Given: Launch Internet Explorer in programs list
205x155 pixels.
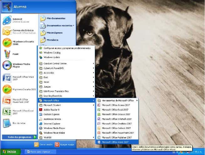Looking at the screenshot, I should coord(66,124).
